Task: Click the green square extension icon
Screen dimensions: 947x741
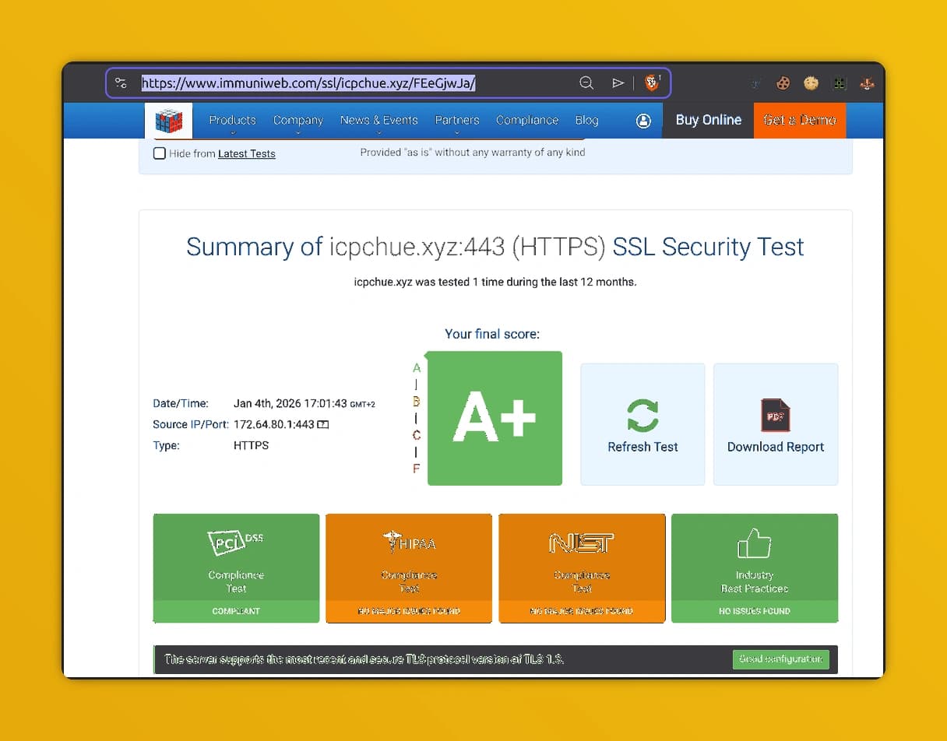Action: [x=840, y=83]
